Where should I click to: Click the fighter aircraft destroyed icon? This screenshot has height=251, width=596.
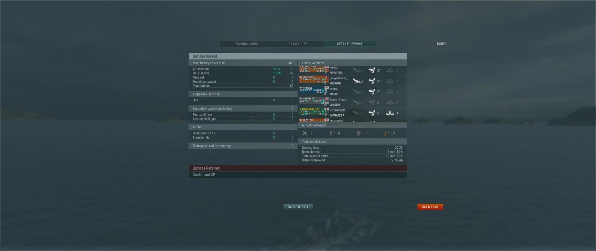coord(305,133)
